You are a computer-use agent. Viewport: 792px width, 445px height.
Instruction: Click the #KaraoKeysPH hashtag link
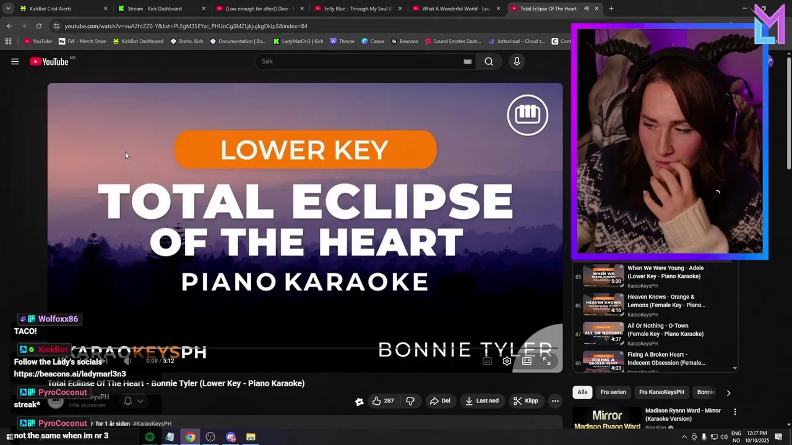coord(152,423)
